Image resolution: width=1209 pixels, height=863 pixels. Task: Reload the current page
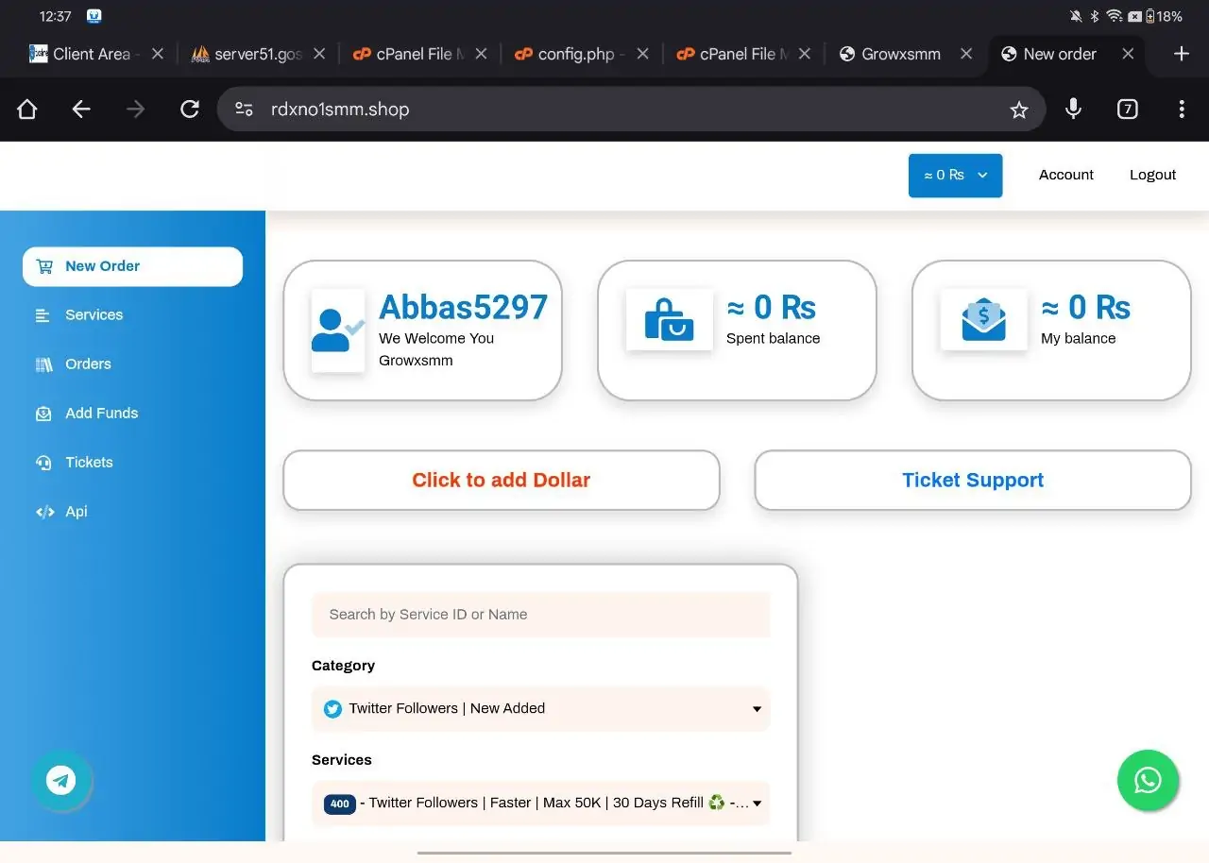pyautogui.click(x=190, y=110)
